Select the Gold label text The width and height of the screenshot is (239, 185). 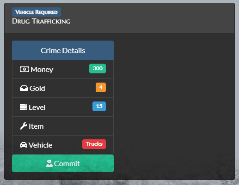point(37,89)
